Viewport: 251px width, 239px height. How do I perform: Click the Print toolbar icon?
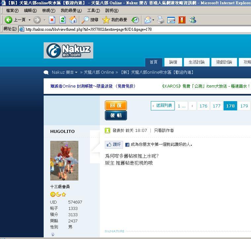pyautogui.click(x=161, y=20)
